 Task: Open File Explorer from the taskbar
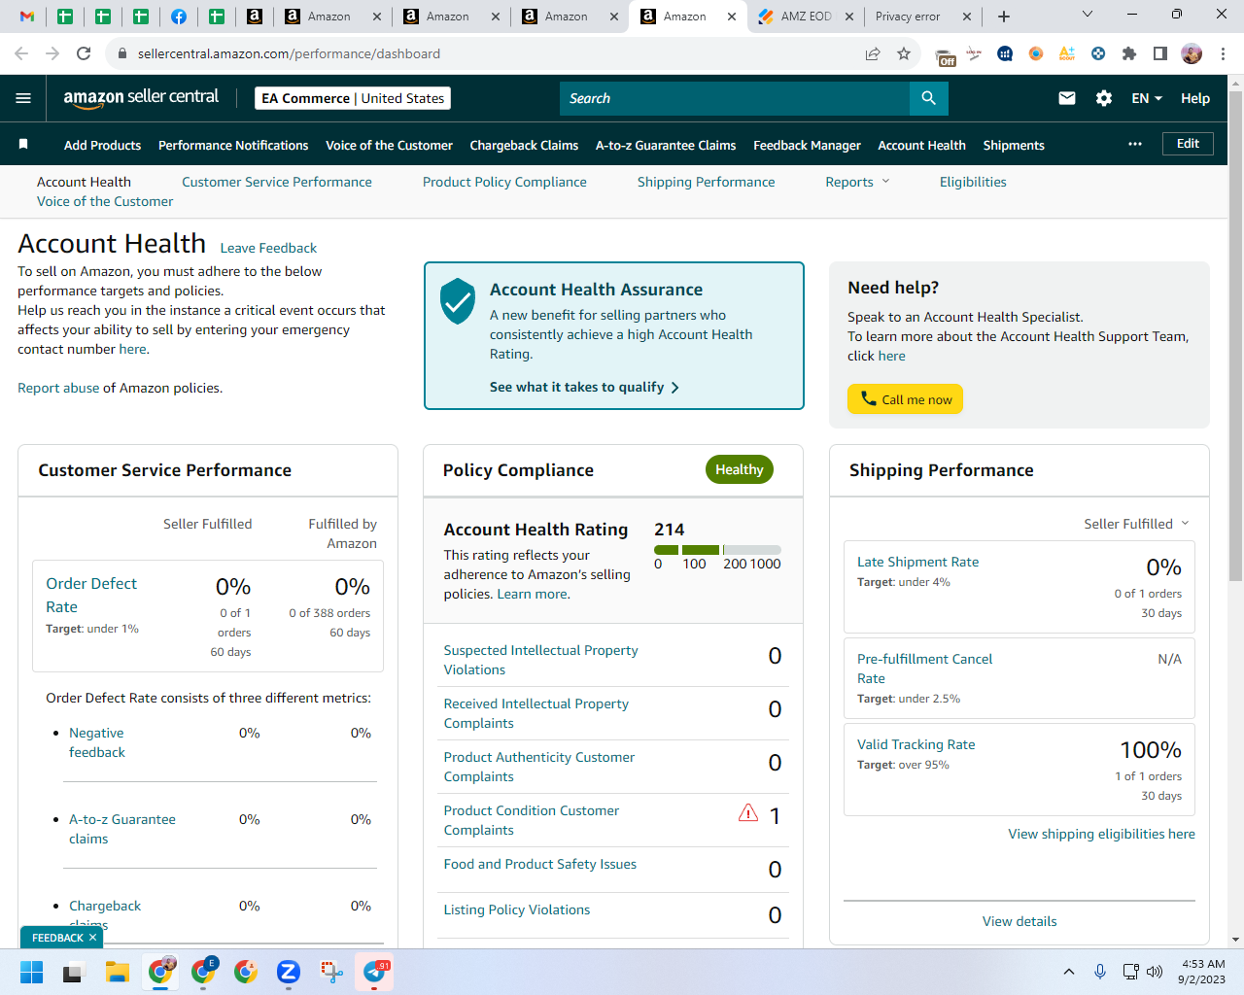[118, 972]
